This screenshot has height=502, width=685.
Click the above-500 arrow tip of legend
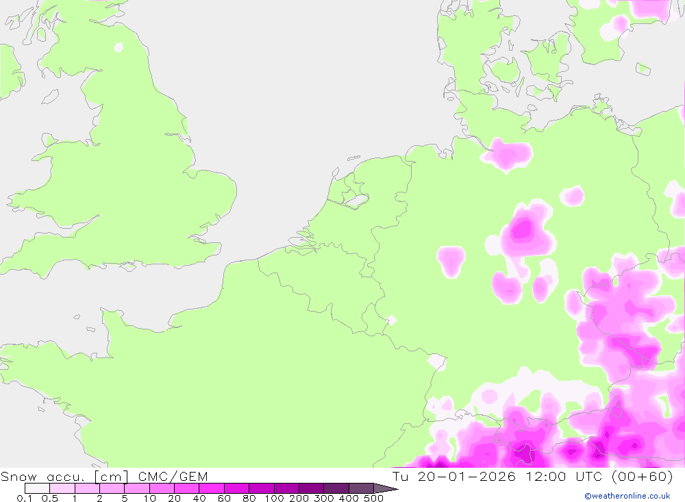tap(386, 488)
